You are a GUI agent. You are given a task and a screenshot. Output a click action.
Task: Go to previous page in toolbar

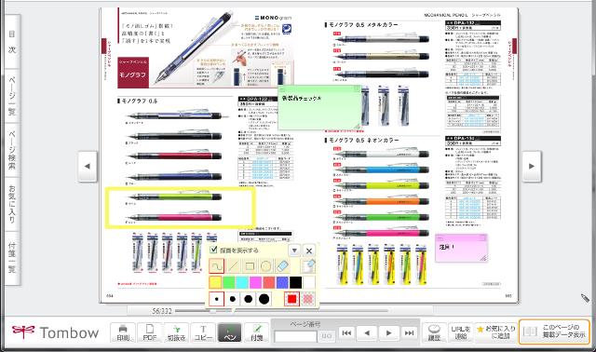pyautogui.click(x=367, y=333)
